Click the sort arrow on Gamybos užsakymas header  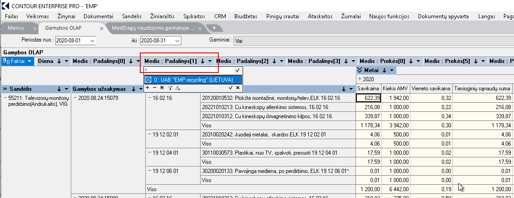point(133,89)
